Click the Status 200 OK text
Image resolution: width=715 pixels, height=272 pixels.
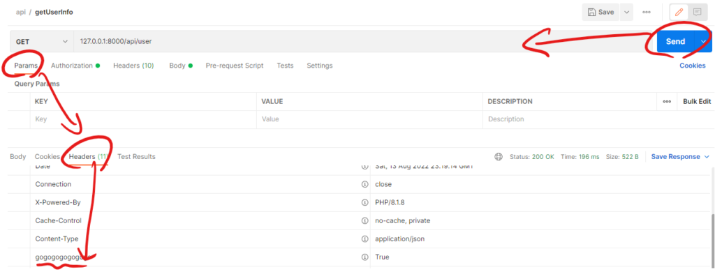point(531,157)
